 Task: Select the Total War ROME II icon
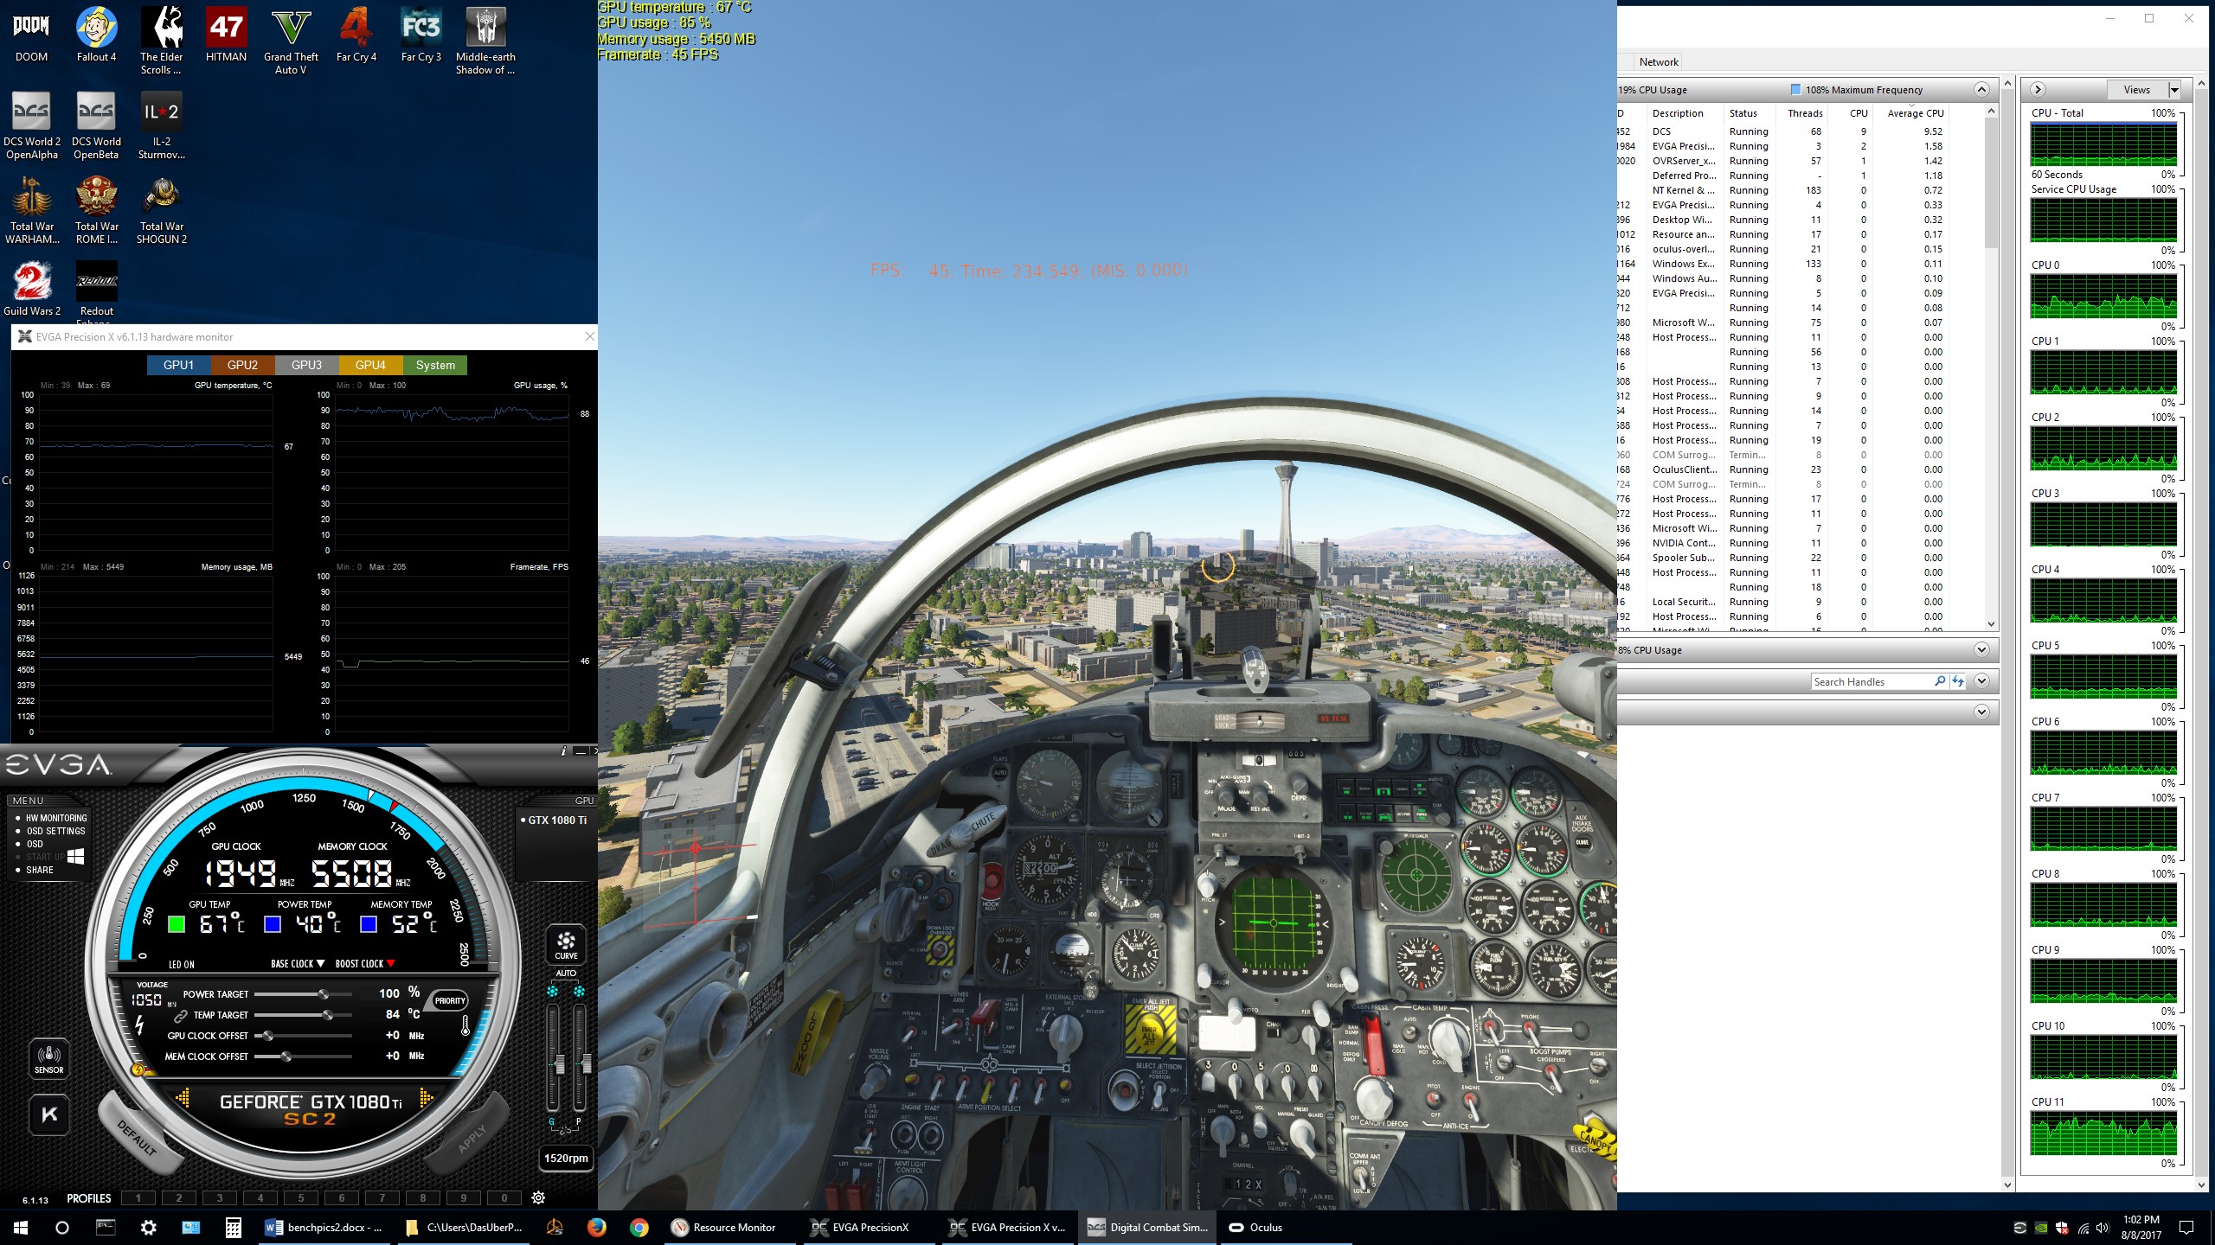pyautogui.click(x=96, y=210)
